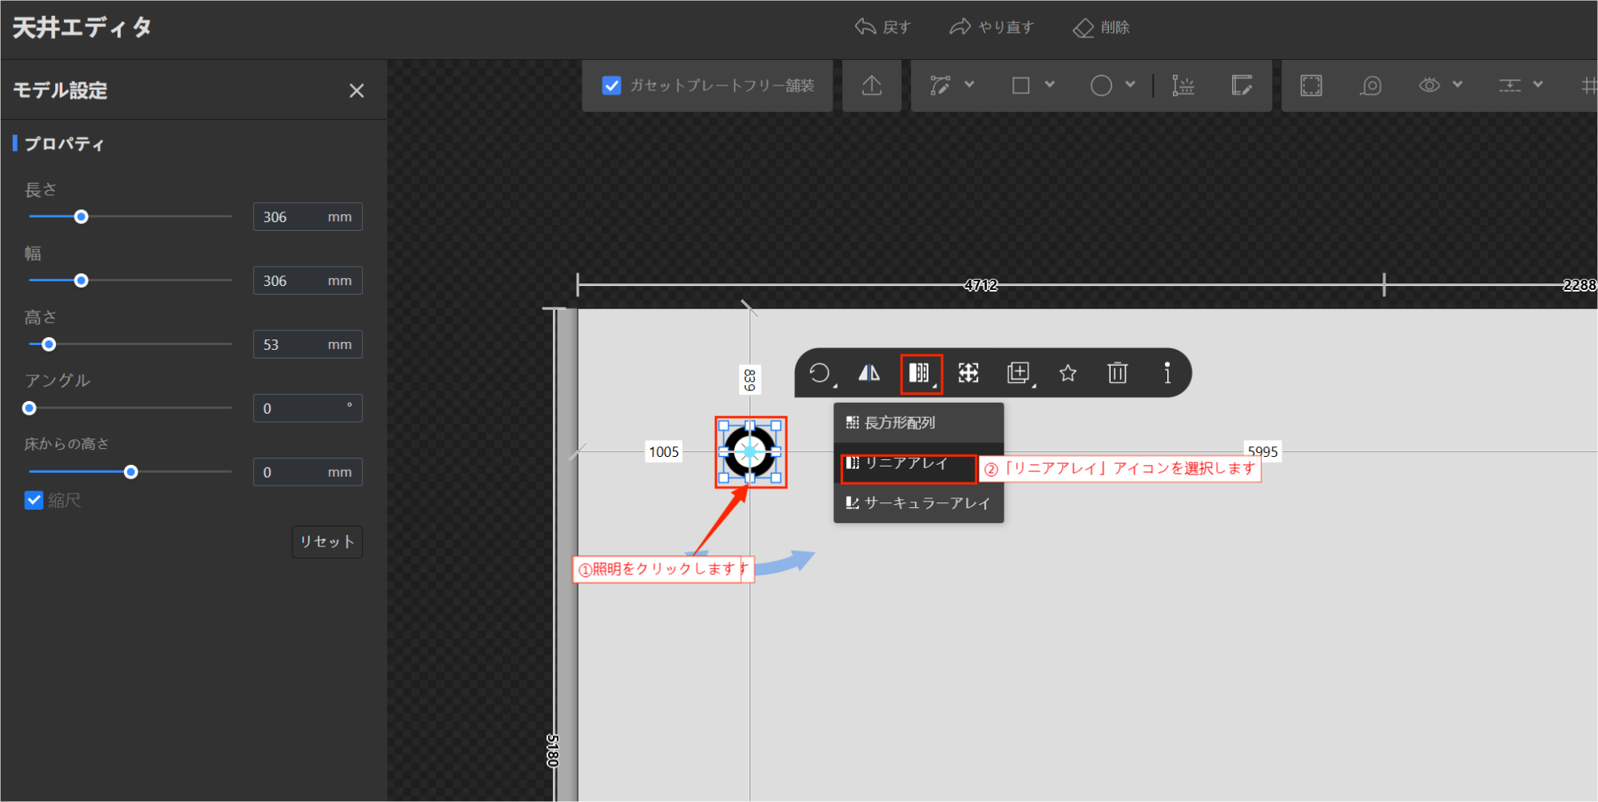
Task: Toggle the eye visibility icon
Action: 1429,85
